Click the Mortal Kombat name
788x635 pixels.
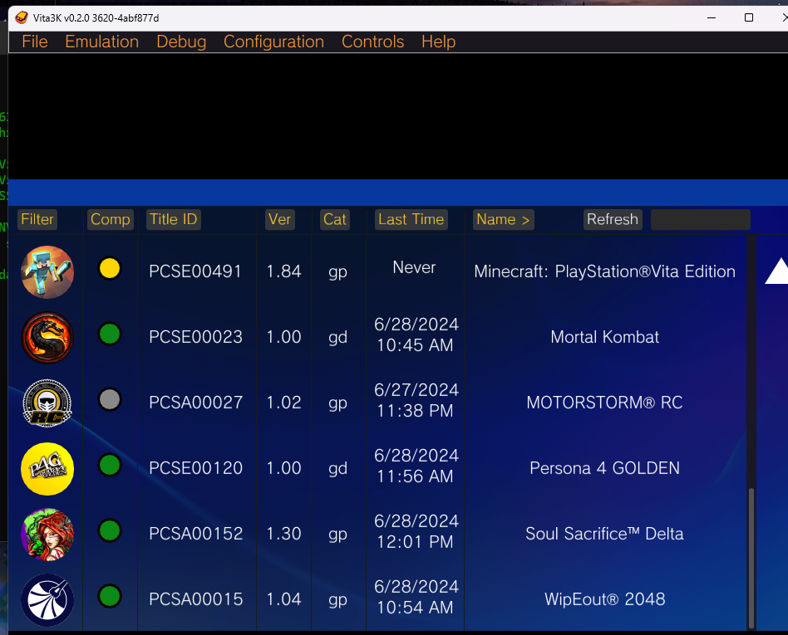point(604,337)
